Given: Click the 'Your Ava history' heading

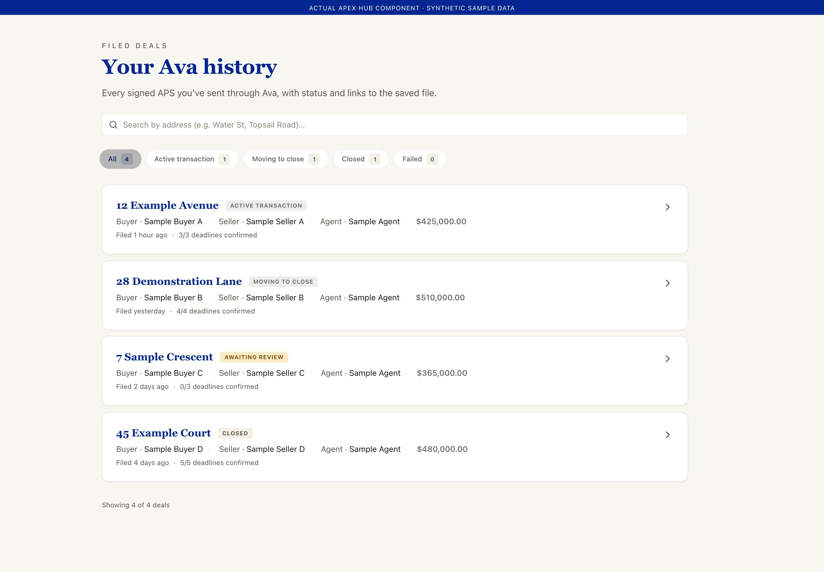Looking at the screenshot, I should [189, 67].
